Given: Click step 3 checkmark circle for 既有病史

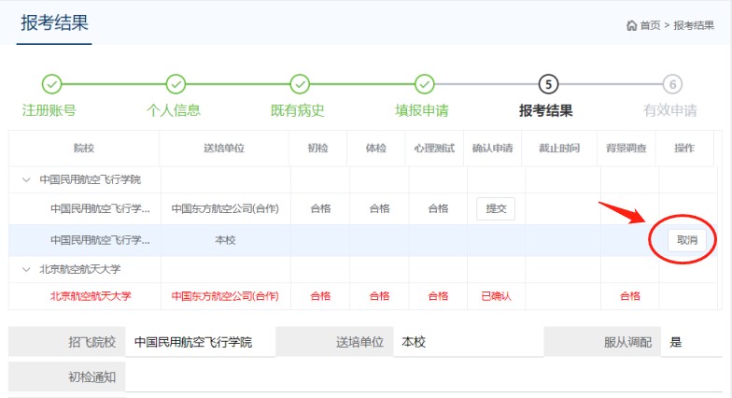Looking at the screenshot, I should 300,84.
